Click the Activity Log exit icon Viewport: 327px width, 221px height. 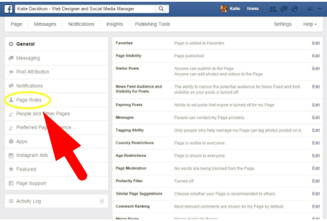[102, 201]
